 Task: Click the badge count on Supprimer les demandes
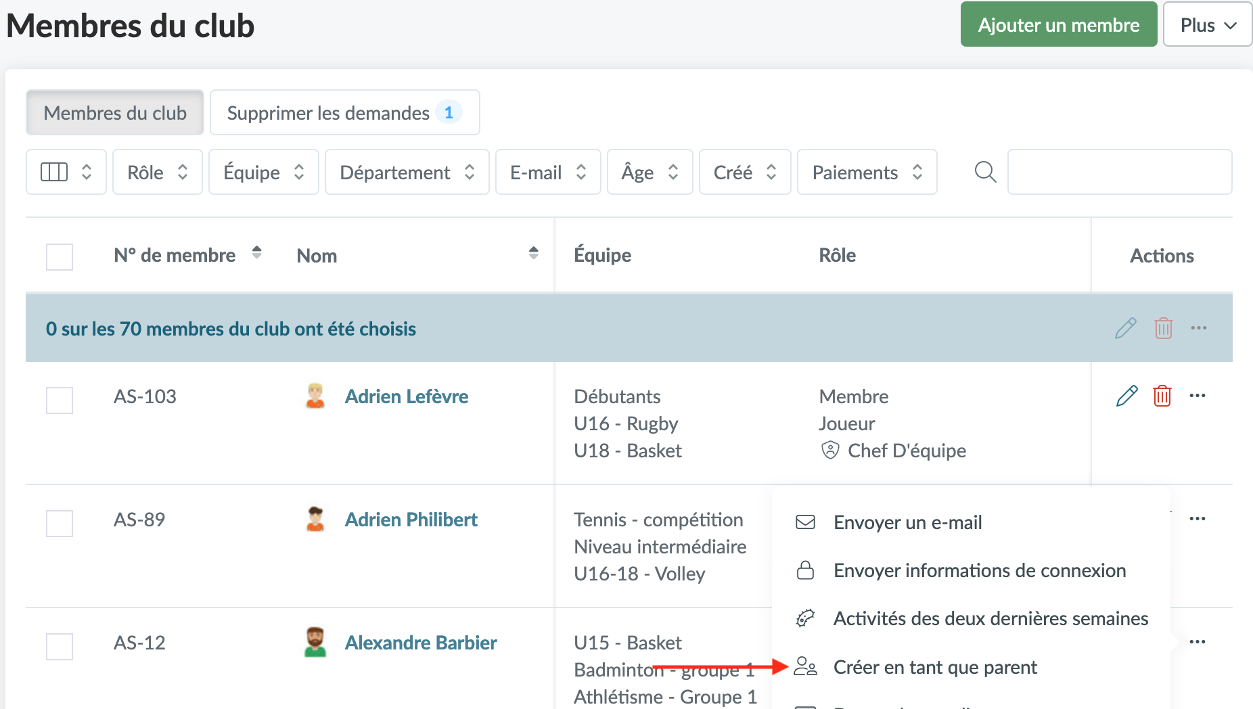pyautogui.click(x=449, y=112)
